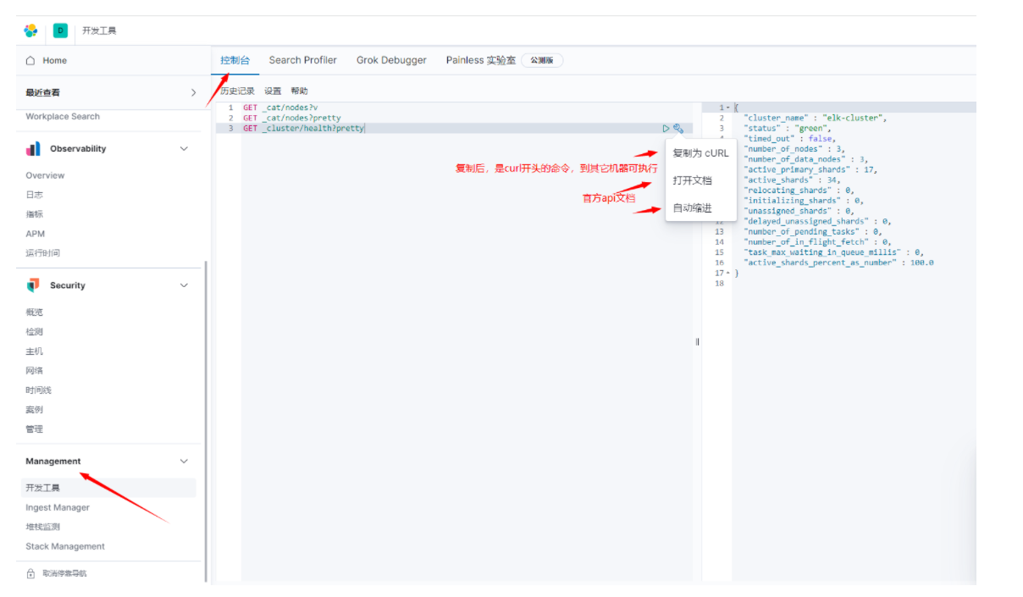Open 历史记录 in the console toolbar
The height and width of the screenshot is (597, 1023).
click(x=237, y=91)
